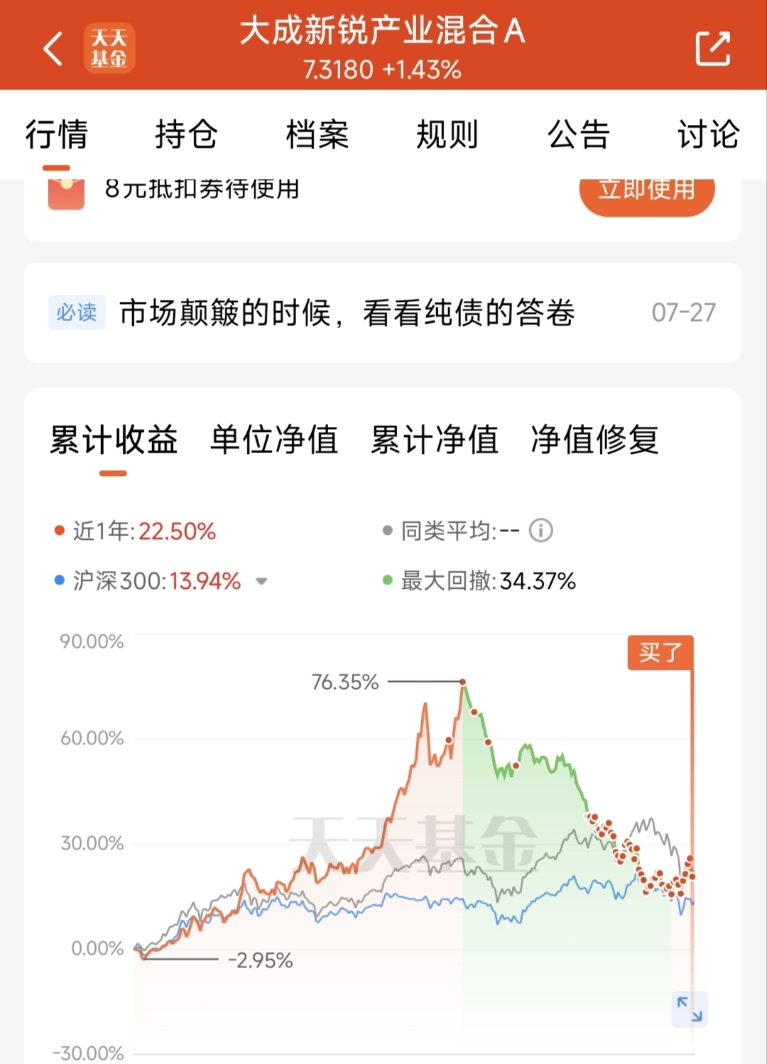Select the 累计净值 chart tab
The image size is (767, 1064).
click(x=435, y=440)
